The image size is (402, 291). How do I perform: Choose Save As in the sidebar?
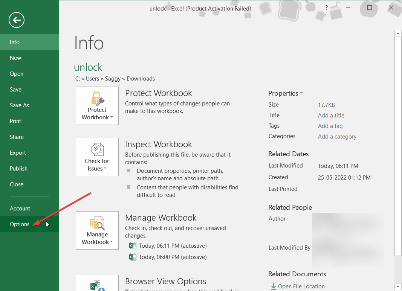[x=29, y=105]
